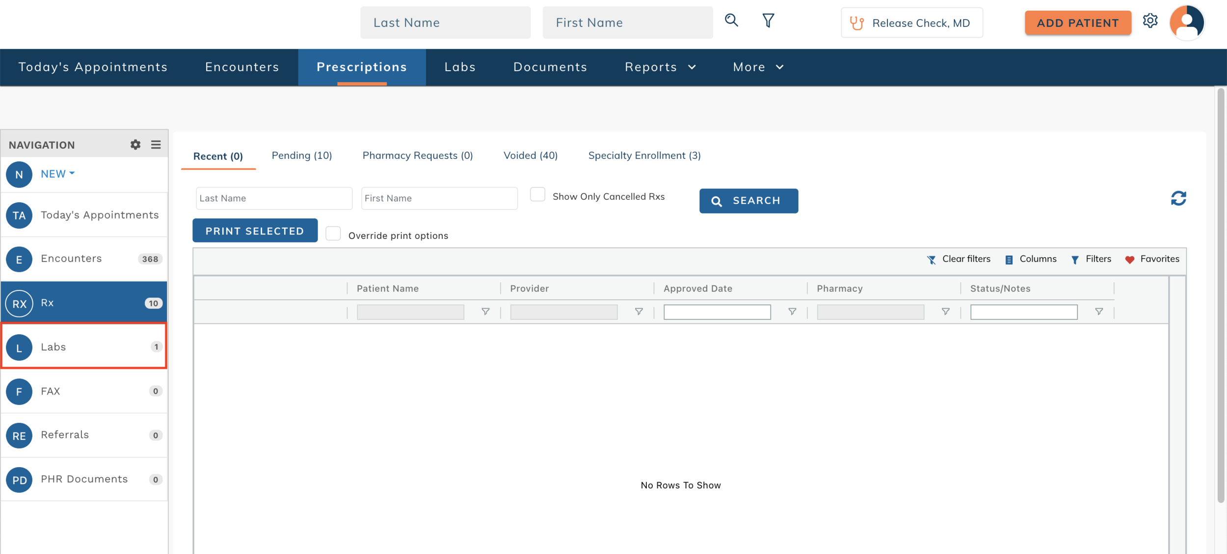Open the Patient Name column filter funnel
1227x554 pixels.
(x=485, y=312)
